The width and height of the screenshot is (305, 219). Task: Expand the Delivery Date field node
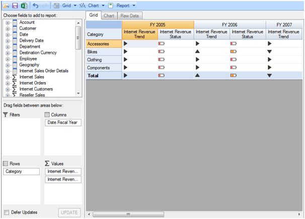coord(8,41)
